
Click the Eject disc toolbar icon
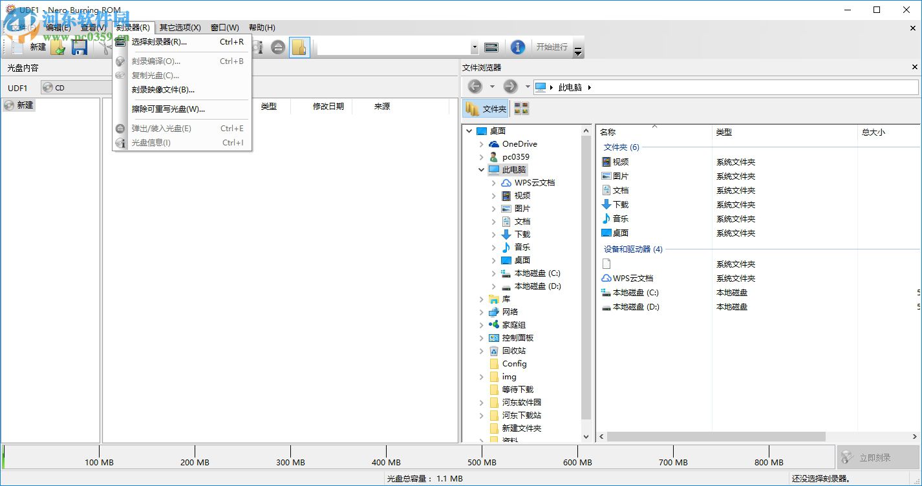[278, 47]
